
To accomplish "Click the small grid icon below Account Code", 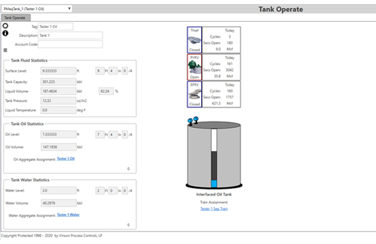I will [5, 50].
